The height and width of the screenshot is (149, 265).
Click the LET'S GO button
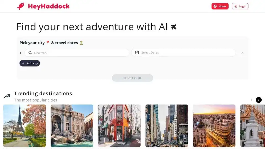[x=132, y=78]
